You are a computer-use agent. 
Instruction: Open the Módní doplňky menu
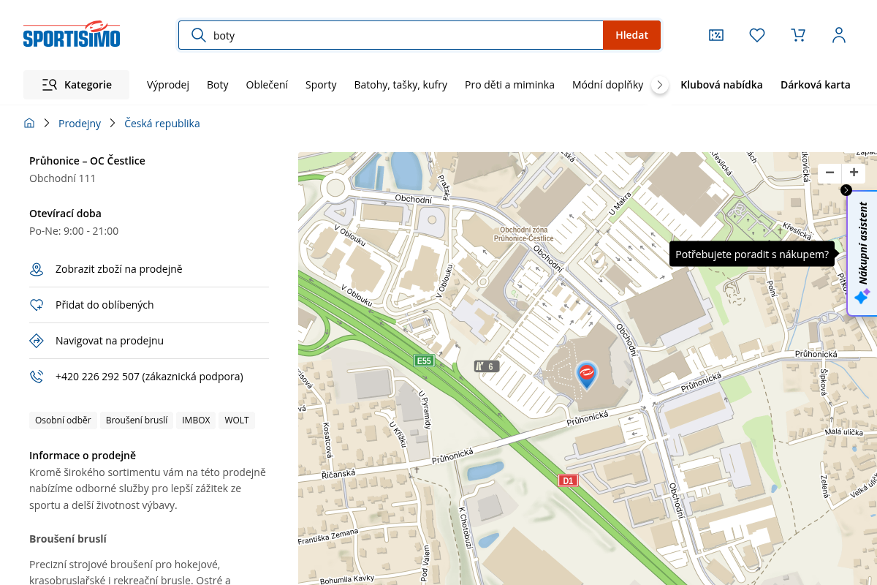click(x=607, y=85)
